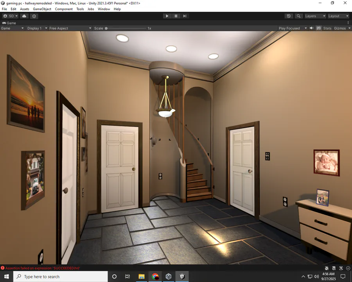Viewport: 352px width, 282px height.
Task: Click the assertion failed error message
Action: coord(43,268)
